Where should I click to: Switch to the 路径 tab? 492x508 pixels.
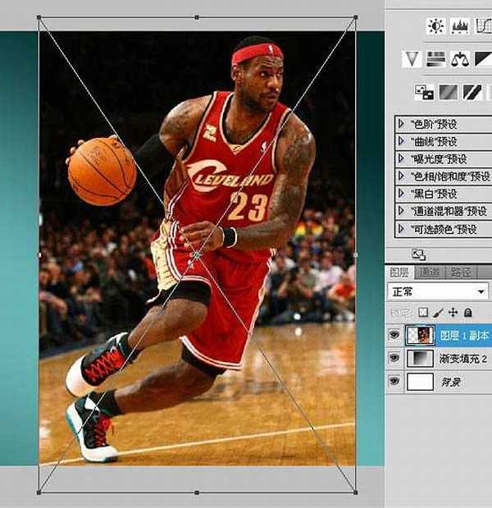coord(461,272)
